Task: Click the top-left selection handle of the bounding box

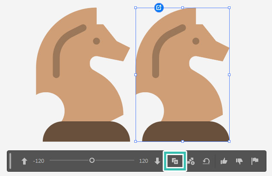Action: tap(136, 8)
